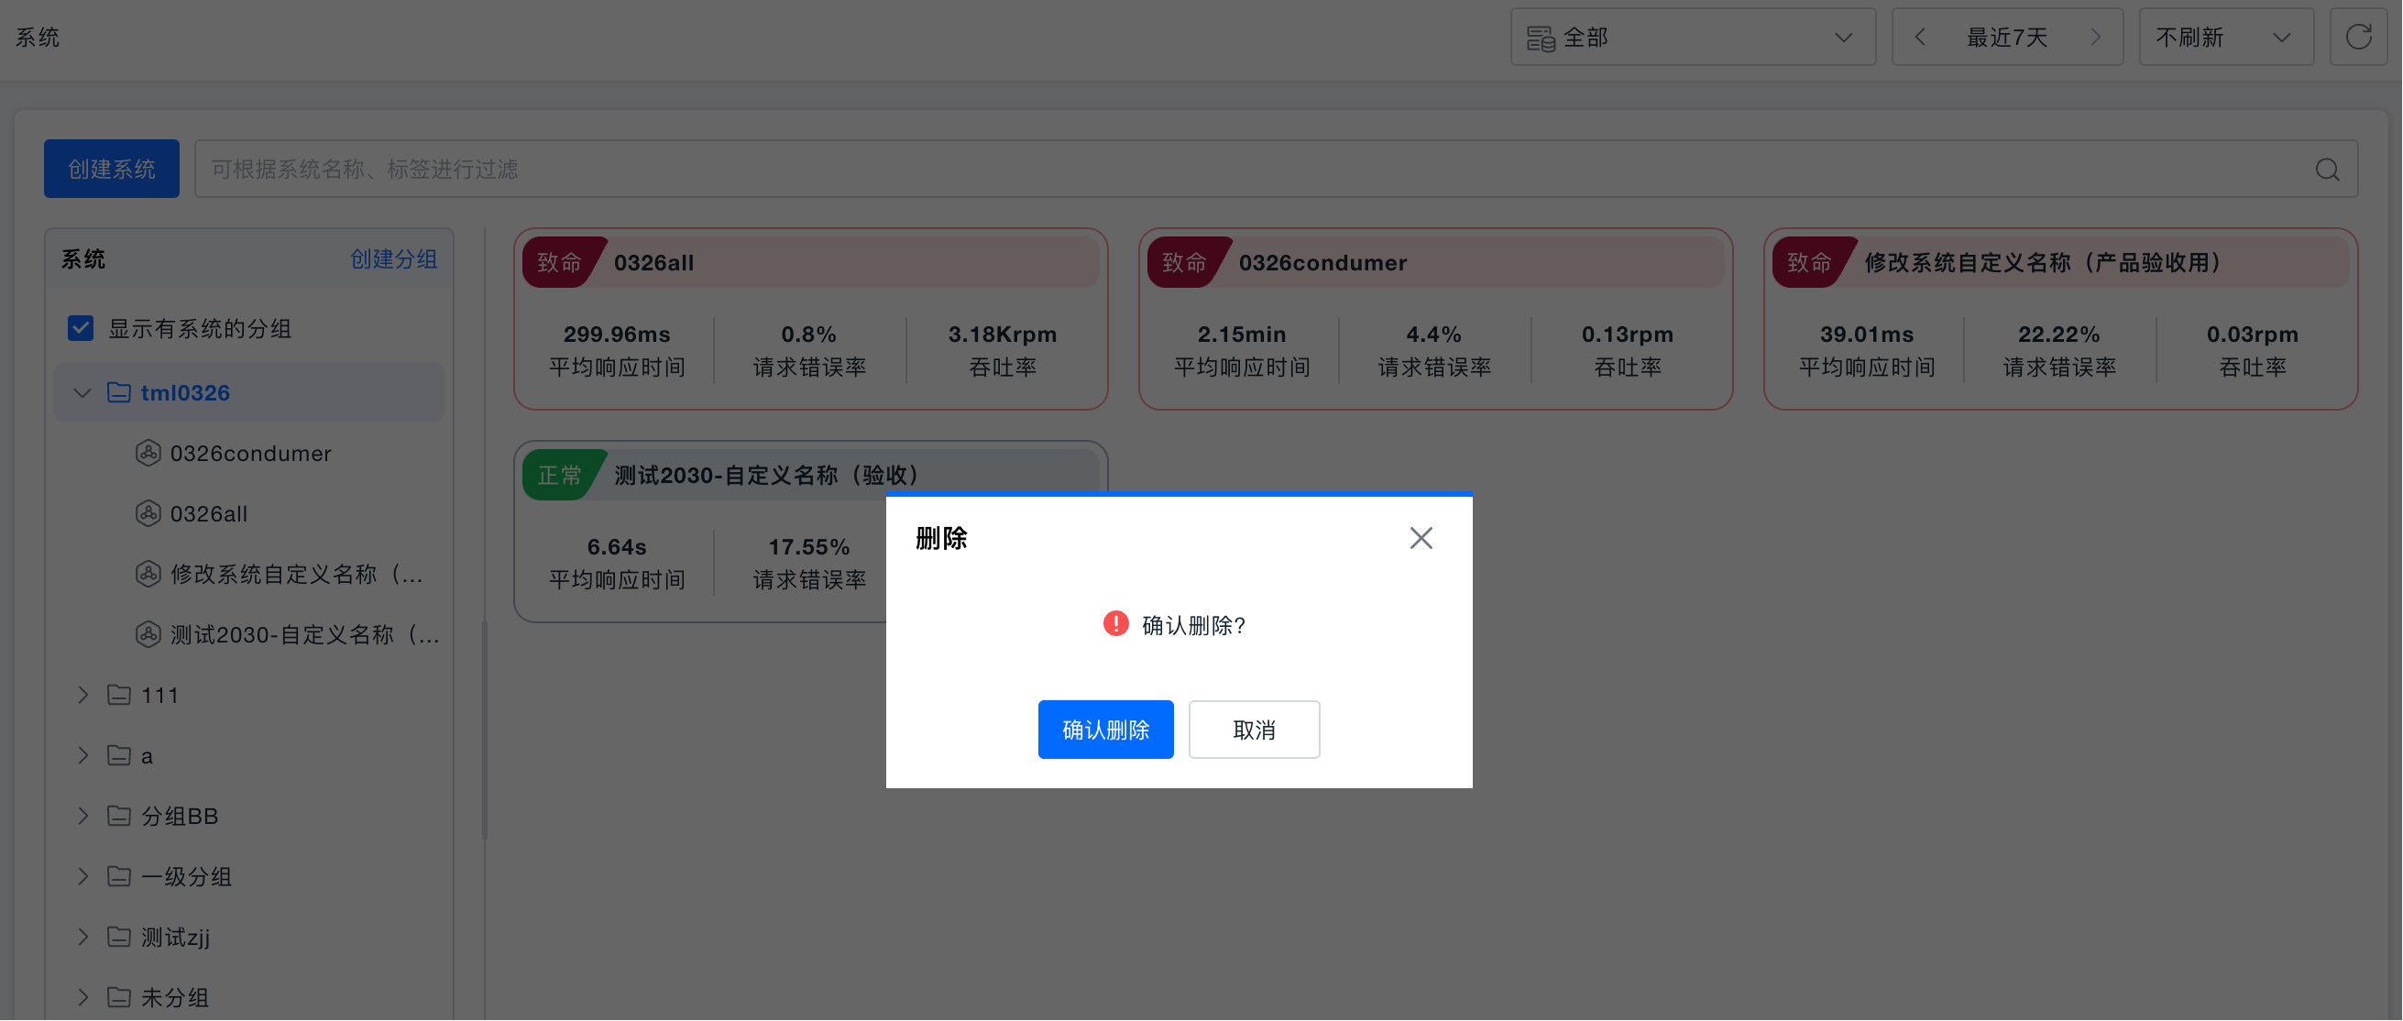2403x1021 pixels.
Task: Open the 0326all system card title
Action: click(x=653, y=262)
